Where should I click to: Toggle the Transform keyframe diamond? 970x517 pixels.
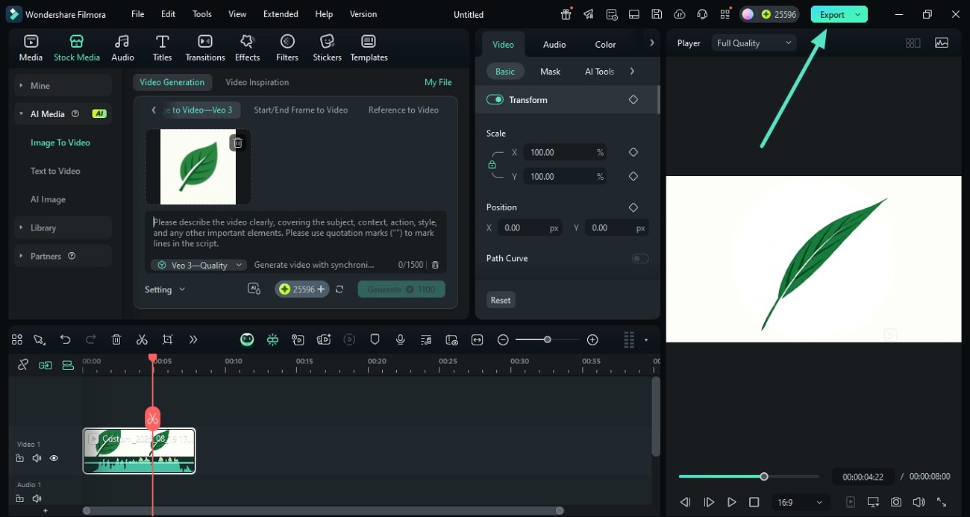tap(633, 99)
